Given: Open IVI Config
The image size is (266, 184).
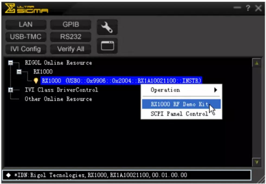Looking at the screenshot, I should pyautogui.click(x=26, y=49).
